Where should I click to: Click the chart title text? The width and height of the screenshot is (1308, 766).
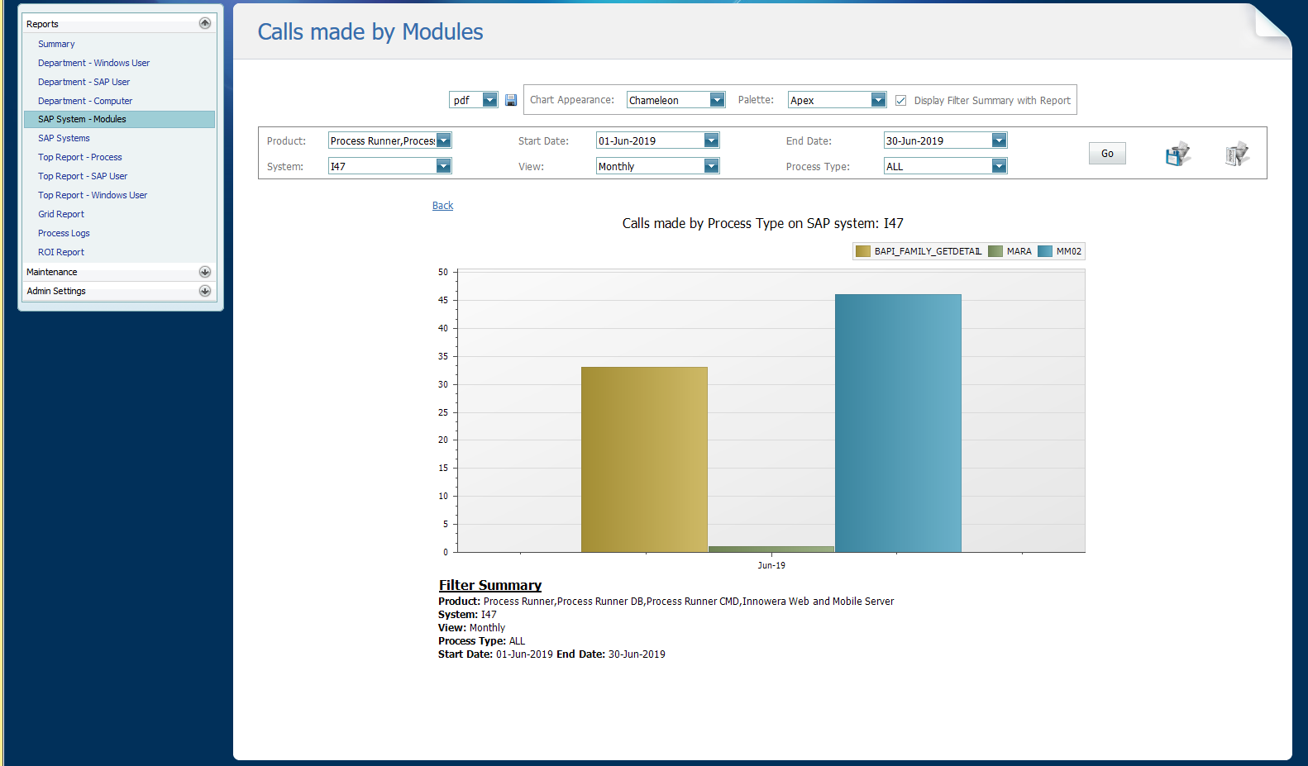point(762,223)
